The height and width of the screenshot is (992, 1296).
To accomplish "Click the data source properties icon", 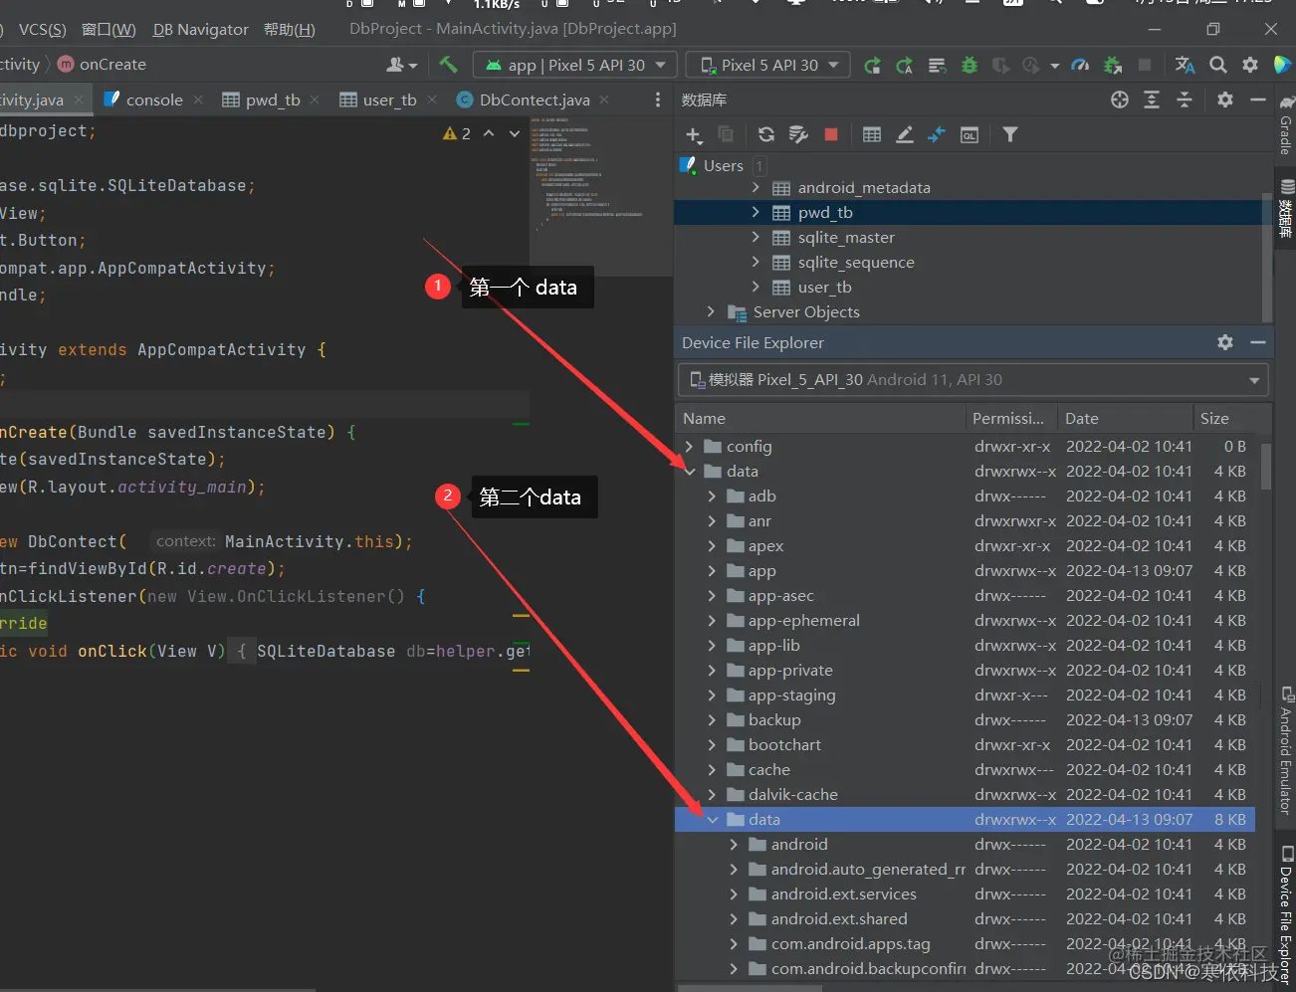I will click(798, 134).
